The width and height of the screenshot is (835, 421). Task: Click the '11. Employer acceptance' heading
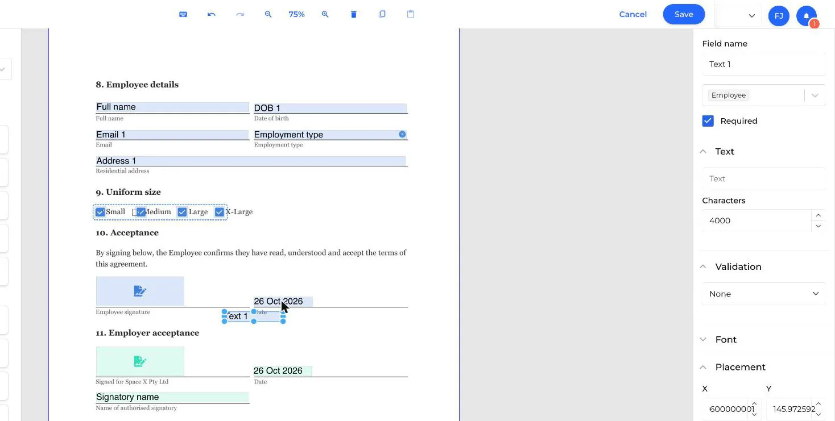click(x=147, y=333)
